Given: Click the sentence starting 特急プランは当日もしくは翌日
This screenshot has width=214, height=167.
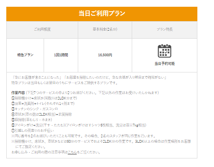Looking at the screenshot, I should point(65,83).
